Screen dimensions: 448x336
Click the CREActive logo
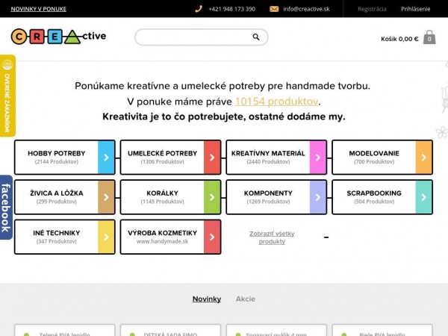pos(58,37)
